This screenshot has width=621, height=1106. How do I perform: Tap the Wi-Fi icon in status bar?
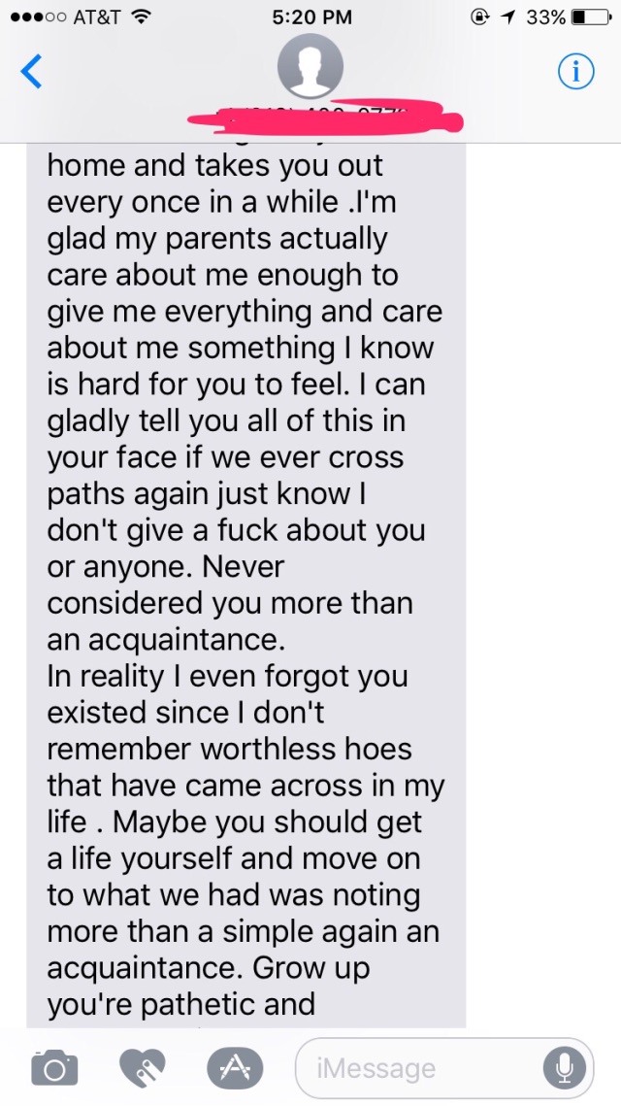pyautogui.click(x=143, y=17)
